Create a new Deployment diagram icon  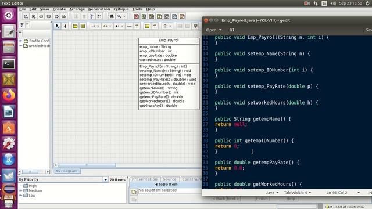point(182,16)
